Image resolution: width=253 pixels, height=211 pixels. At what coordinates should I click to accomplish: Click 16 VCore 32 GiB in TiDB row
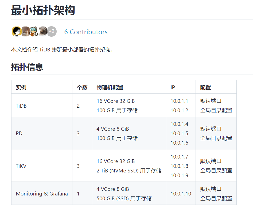click(115, 101)
